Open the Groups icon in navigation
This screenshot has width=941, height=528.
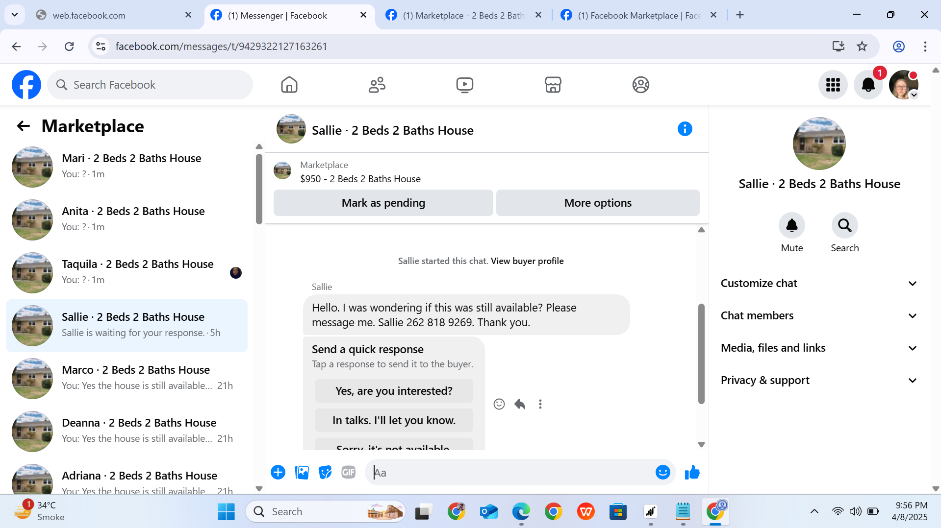pyautogui.click(x=640, y=85)
